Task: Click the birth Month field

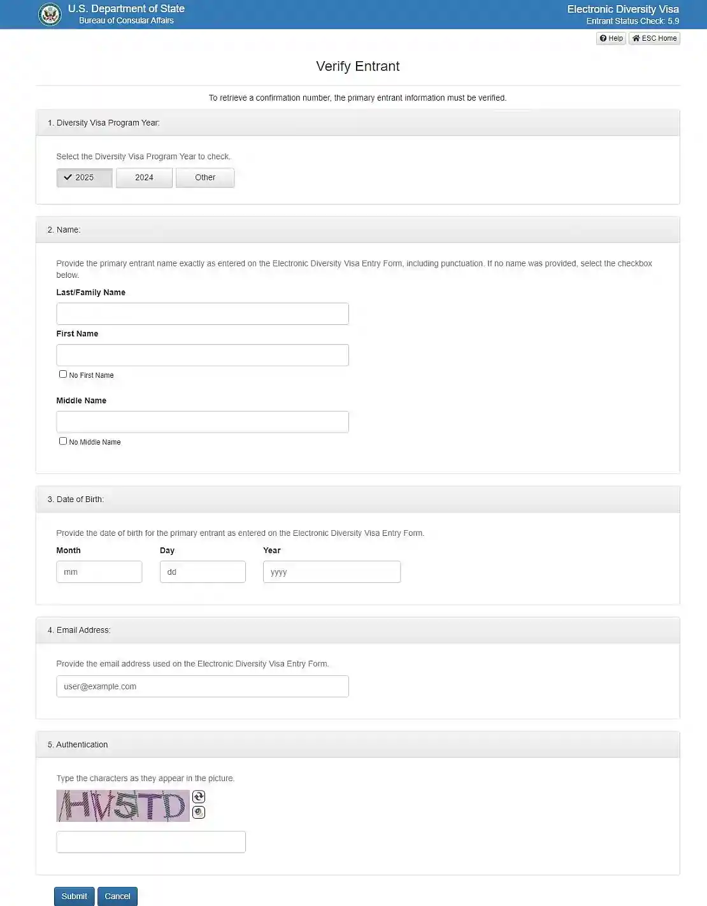Action: (x=99, y=572)
